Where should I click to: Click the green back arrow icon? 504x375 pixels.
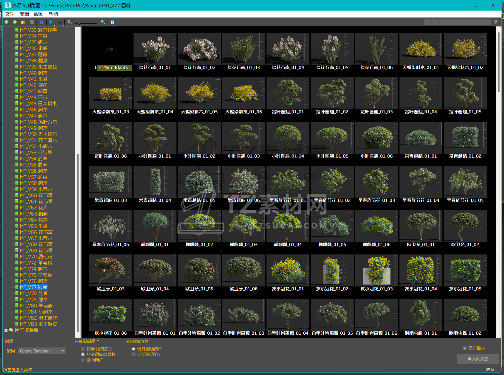[6, 22]
